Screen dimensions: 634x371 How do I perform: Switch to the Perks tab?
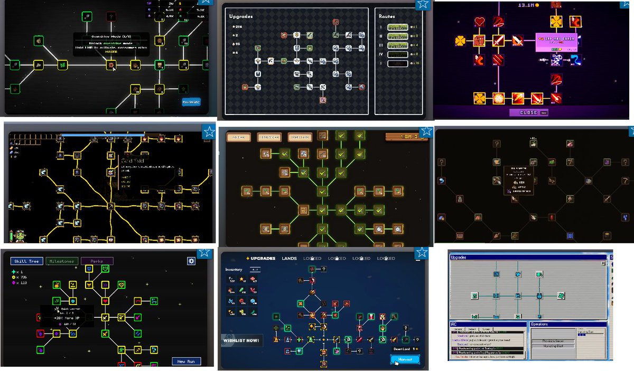[97, 261]
